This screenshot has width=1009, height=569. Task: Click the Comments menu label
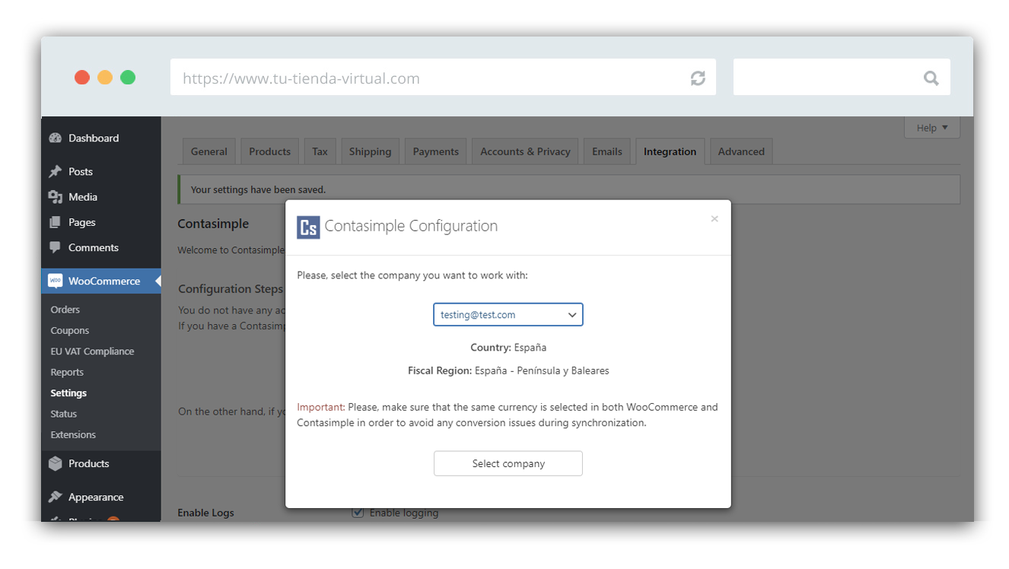coord(94,247)
